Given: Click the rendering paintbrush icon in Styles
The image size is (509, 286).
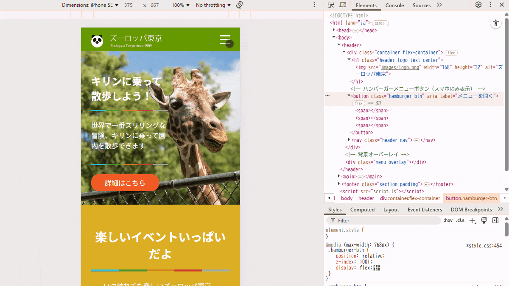Looking at the screenshot, I should [x=484, y=220].
